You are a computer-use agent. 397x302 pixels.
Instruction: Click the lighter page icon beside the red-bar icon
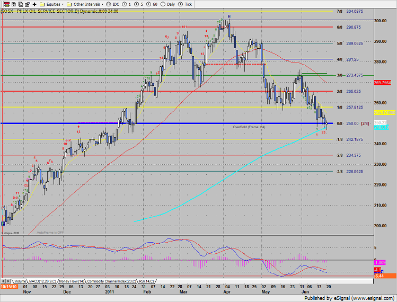(x=14, y=4)
